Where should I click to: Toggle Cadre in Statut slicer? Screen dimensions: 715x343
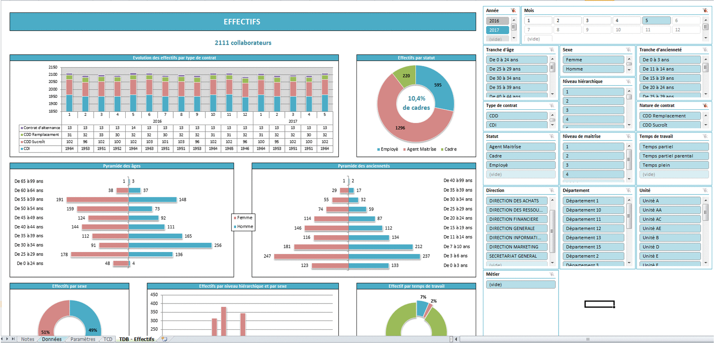point(520,156)
